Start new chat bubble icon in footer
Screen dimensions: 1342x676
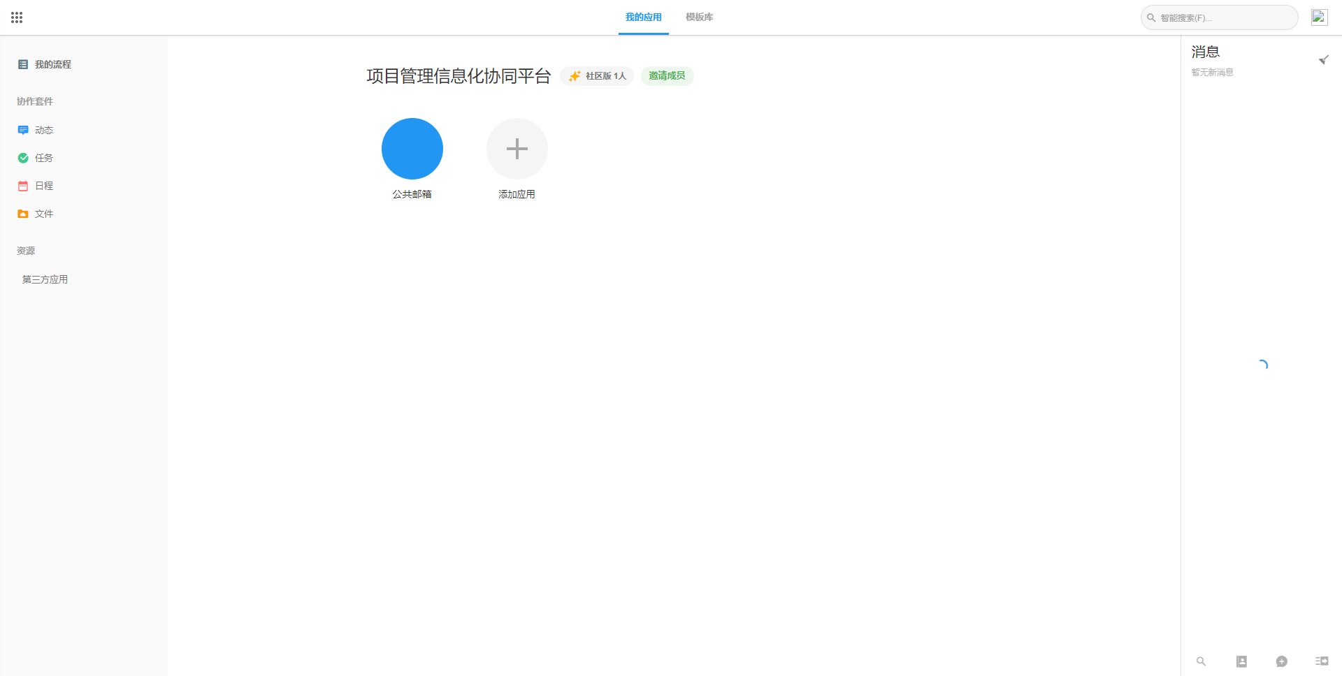pos(1282,661)
